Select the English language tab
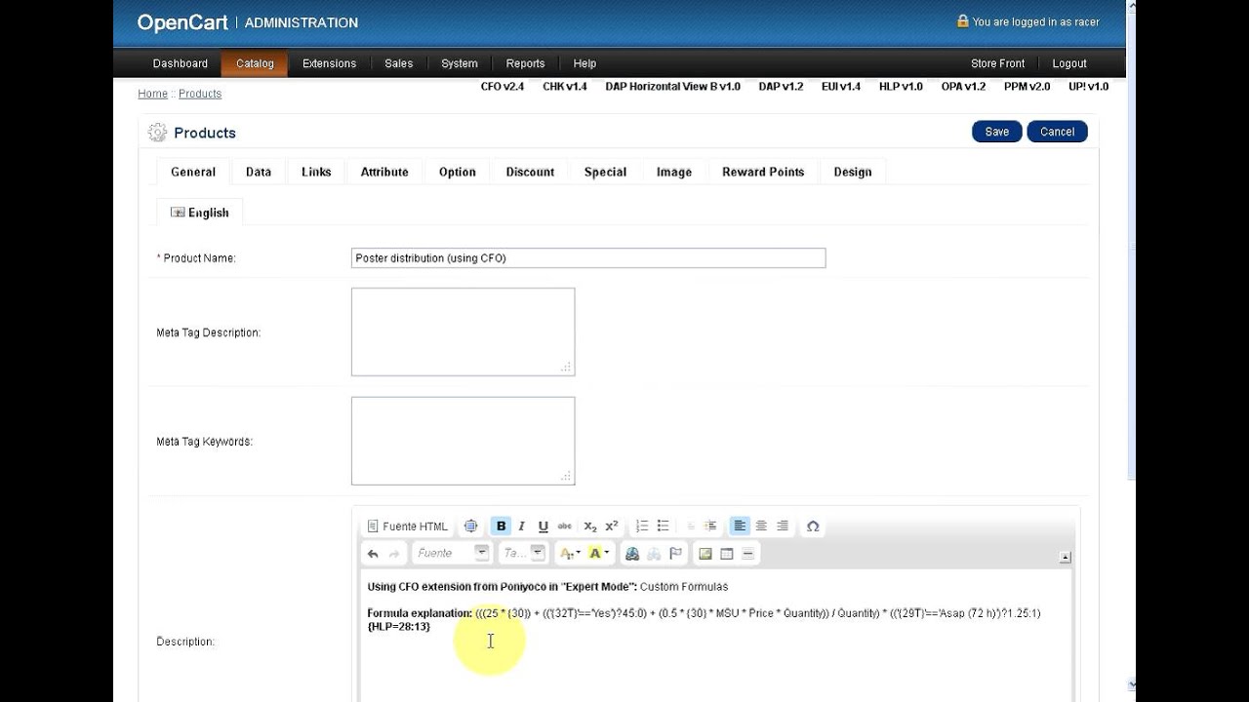Image resolution: width=1249 pixels, height=702 pixels. [x=200, y=213]
